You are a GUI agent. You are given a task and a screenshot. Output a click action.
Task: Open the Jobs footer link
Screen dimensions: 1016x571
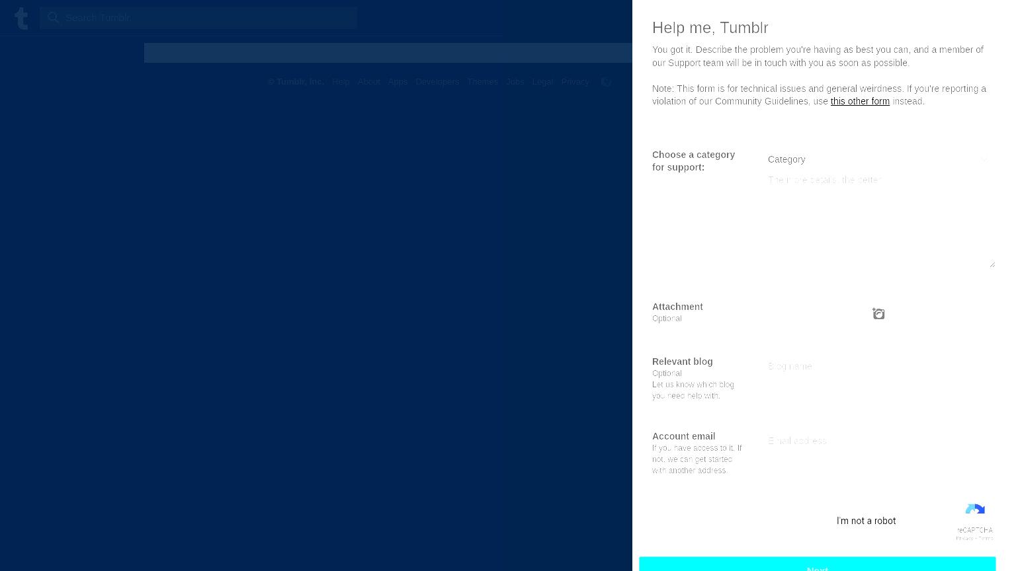[515, 82]
